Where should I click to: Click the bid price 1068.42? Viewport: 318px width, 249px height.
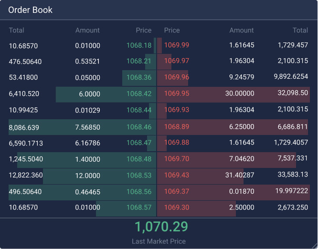(x=139, y=94)
